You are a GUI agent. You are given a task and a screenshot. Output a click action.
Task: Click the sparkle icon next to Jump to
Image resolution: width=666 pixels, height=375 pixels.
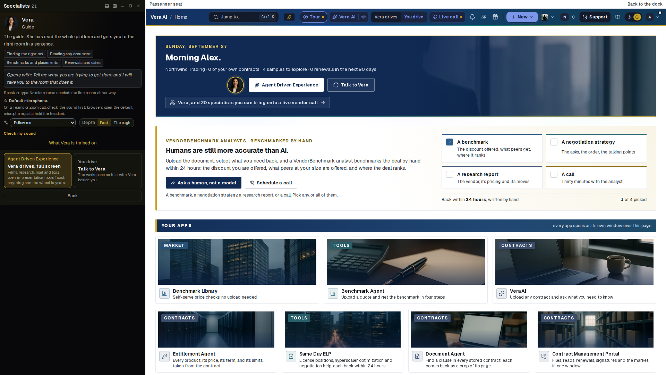[289, 17]
